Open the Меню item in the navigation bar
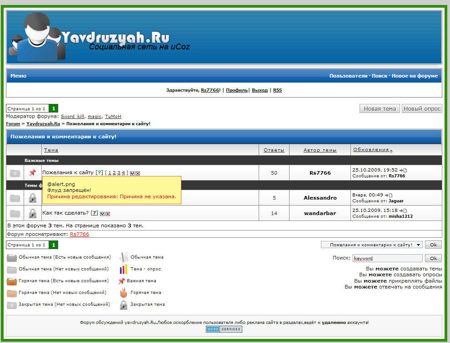Image resolution: width=450 pixels, height=343 pixels. 18,76
